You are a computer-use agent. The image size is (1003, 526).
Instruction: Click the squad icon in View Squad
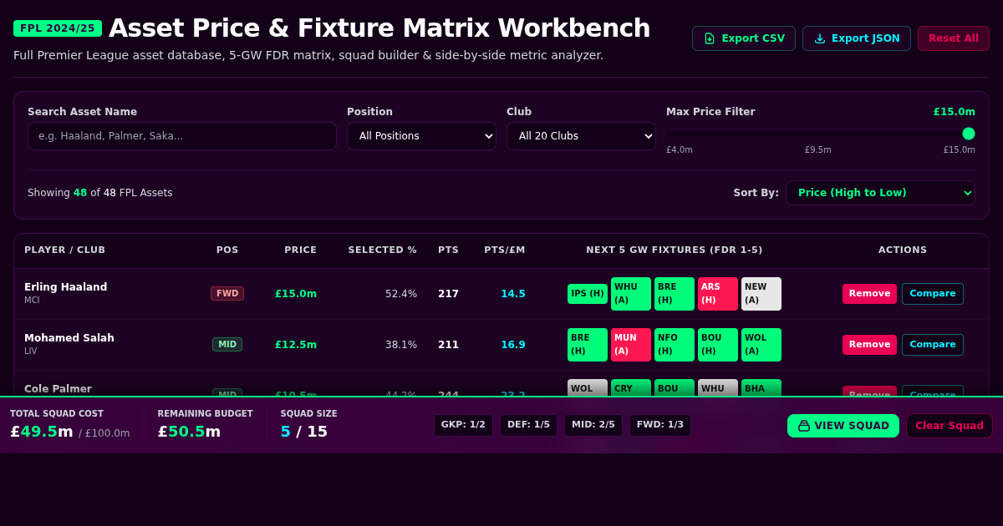[x=804, y=426]
